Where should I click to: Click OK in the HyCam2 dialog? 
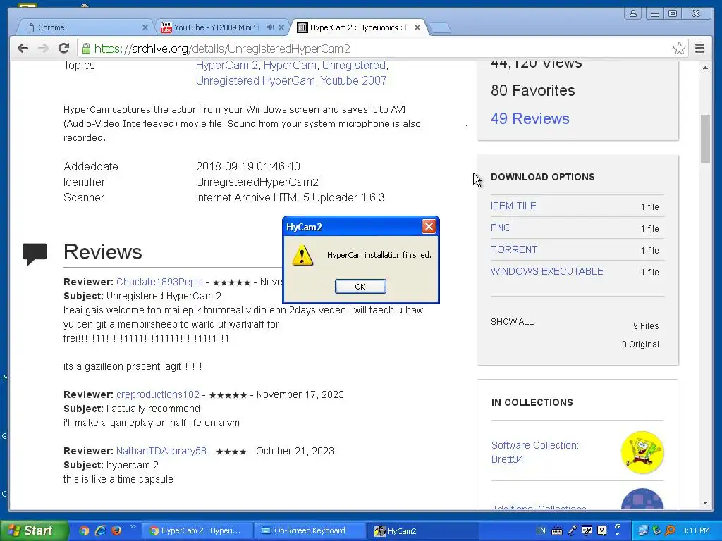pos(360,286)
